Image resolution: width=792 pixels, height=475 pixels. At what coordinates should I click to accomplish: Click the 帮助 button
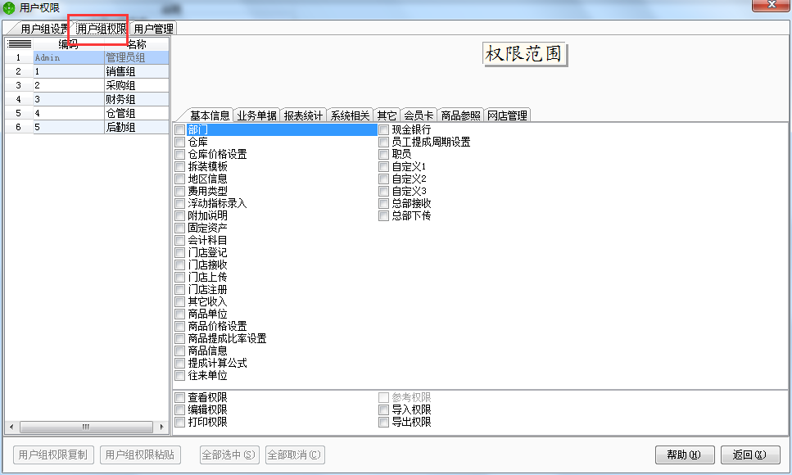tap(684, 455)
